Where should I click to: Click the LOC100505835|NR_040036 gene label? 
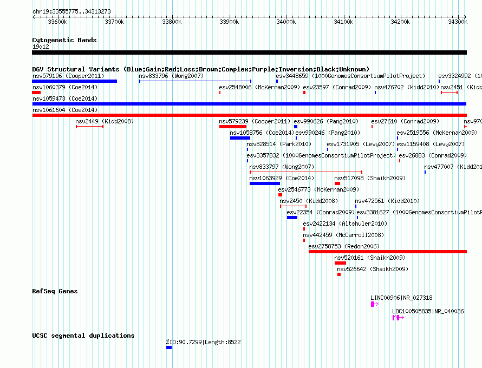(x=428, y=311)
